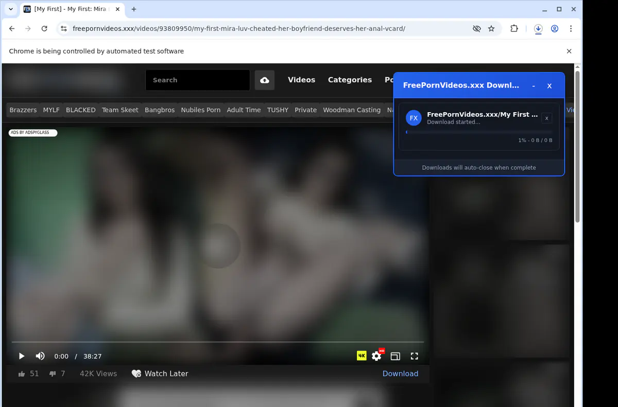The image size is (618, 407).
Task: Click the FX download item icon
Action: (x=414, y=118)
